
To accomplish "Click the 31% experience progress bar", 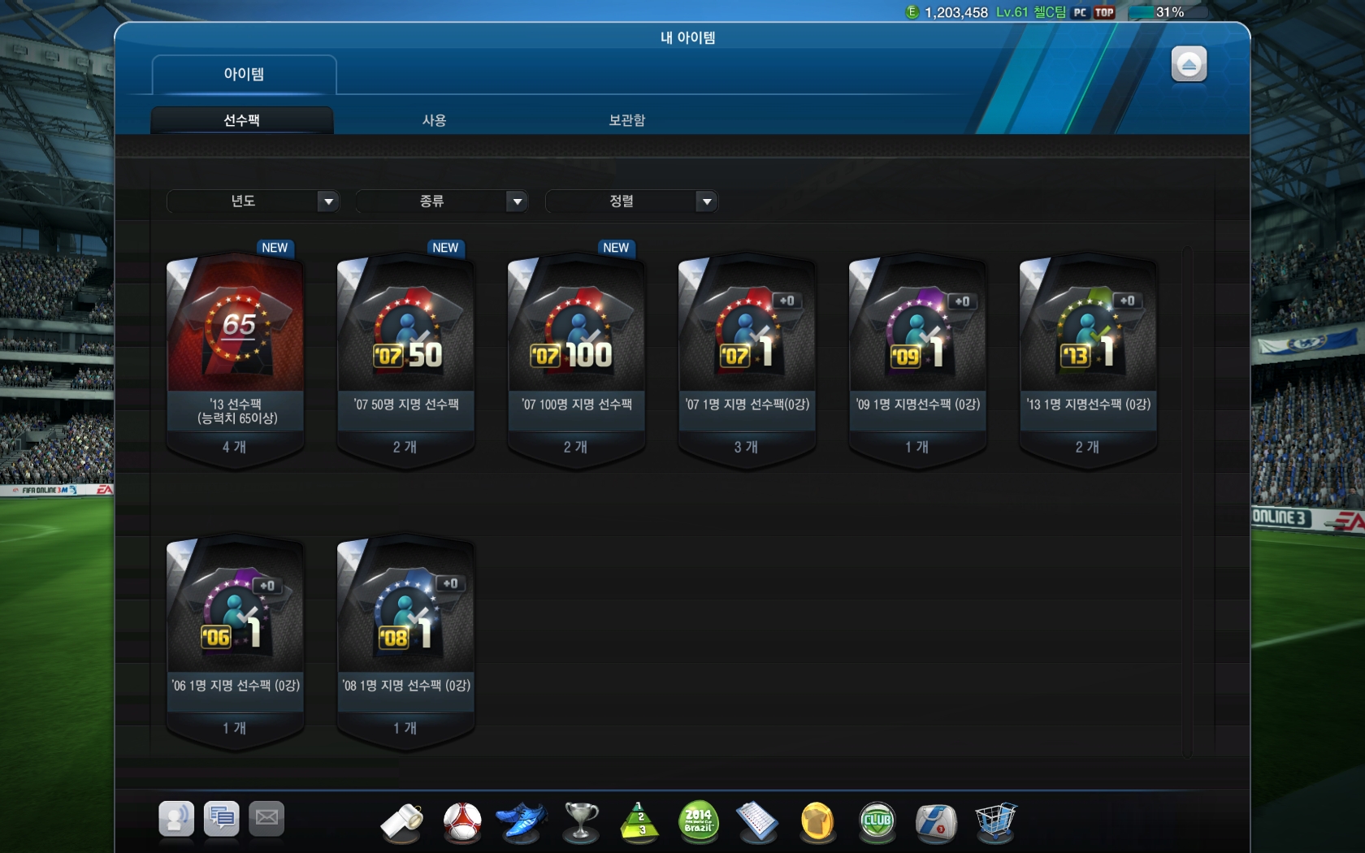I will pyautogui.click(x=1168, y=12).
